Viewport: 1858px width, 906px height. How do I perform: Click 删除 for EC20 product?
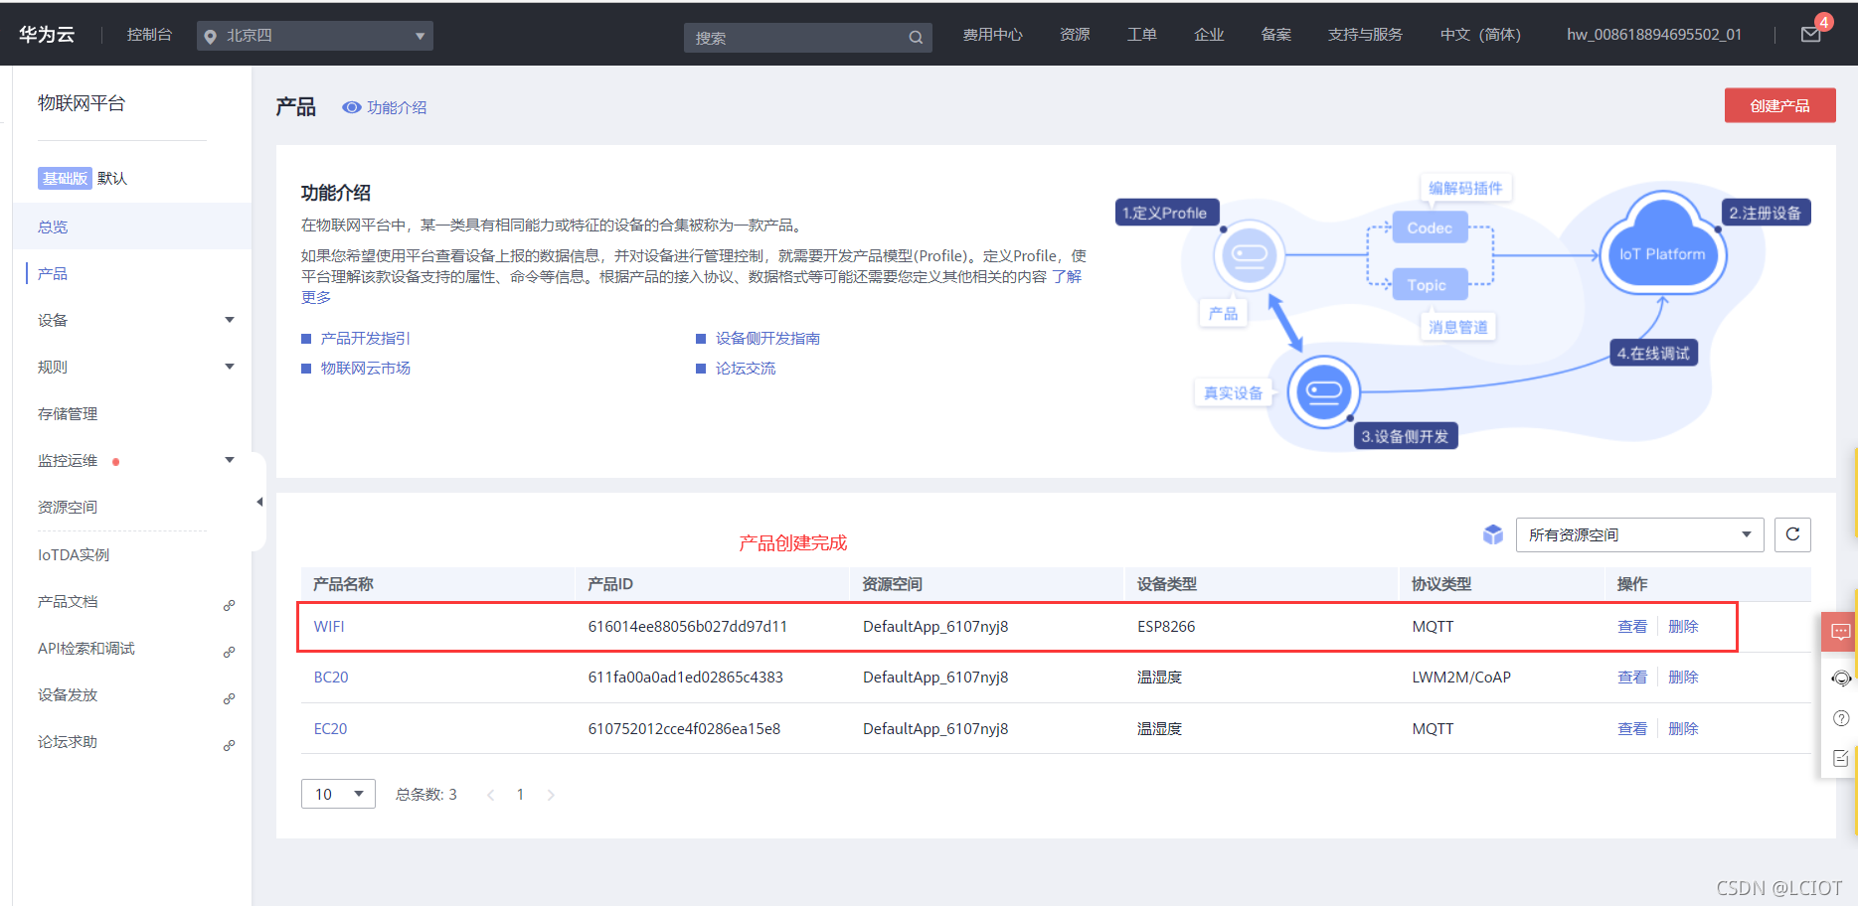point(1683,729)
